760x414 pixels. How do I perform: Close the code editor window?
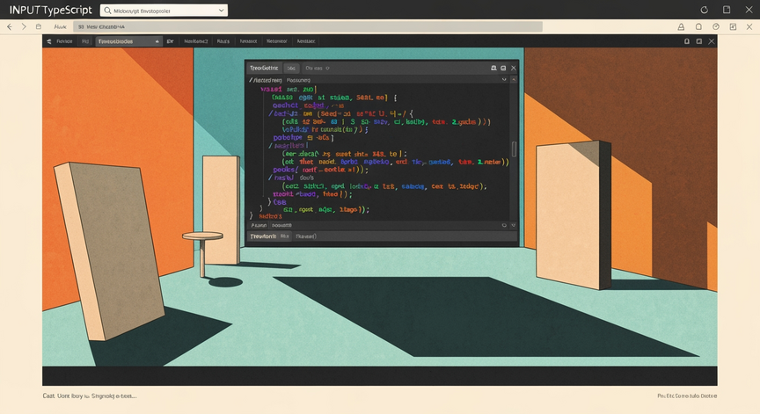pyautogui.click(x=514, y=69)
